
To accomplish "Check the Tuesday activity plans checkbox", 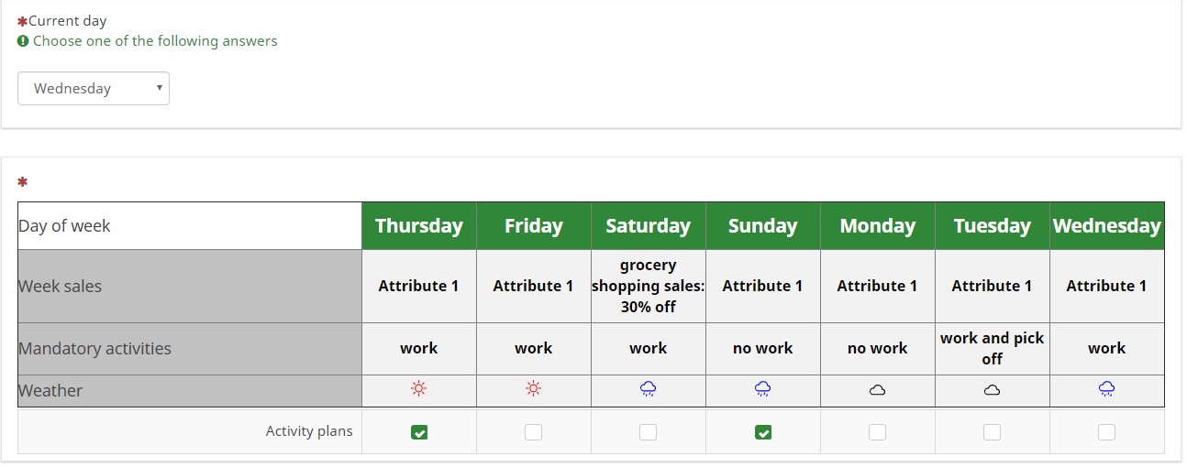I will 993,432.
